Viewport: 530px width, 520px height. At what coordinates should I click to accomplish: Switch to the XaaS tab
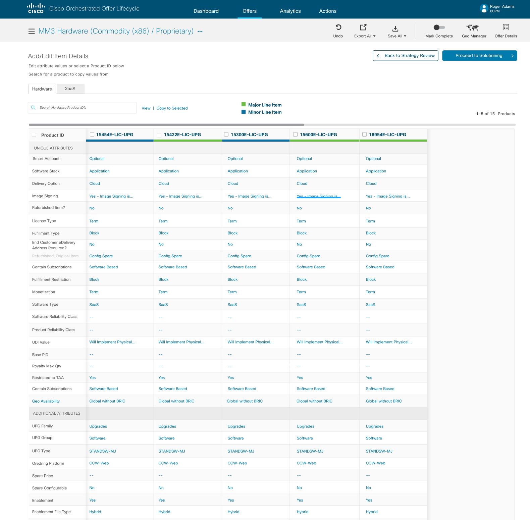(70, 89)
